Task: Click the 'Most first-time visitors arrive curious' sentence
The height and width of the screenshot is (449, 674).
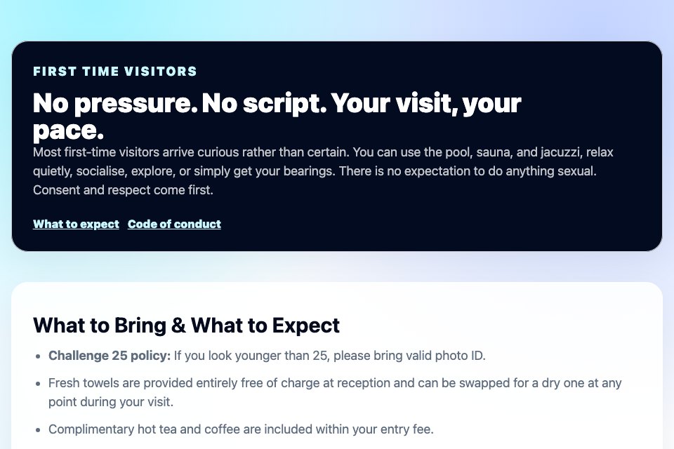Action: point(191,152)
